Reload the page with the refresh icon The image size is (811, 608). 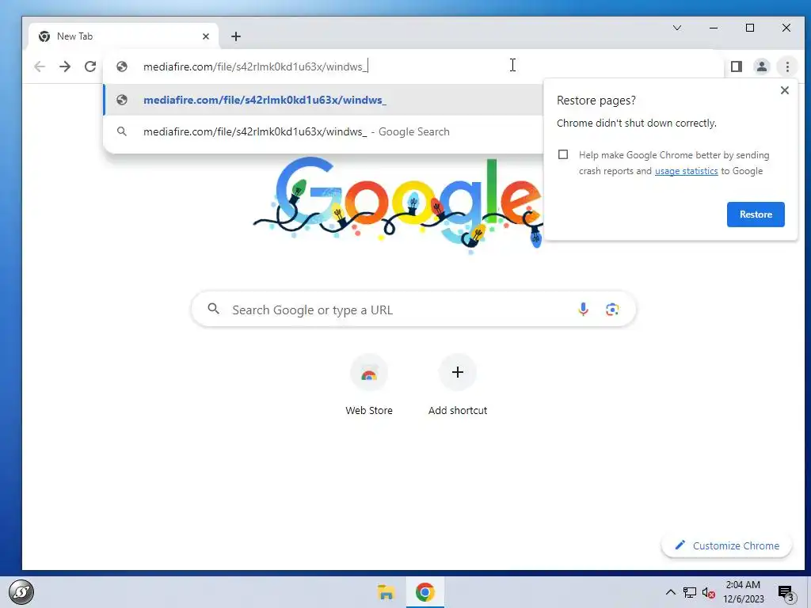coord(90,66)
